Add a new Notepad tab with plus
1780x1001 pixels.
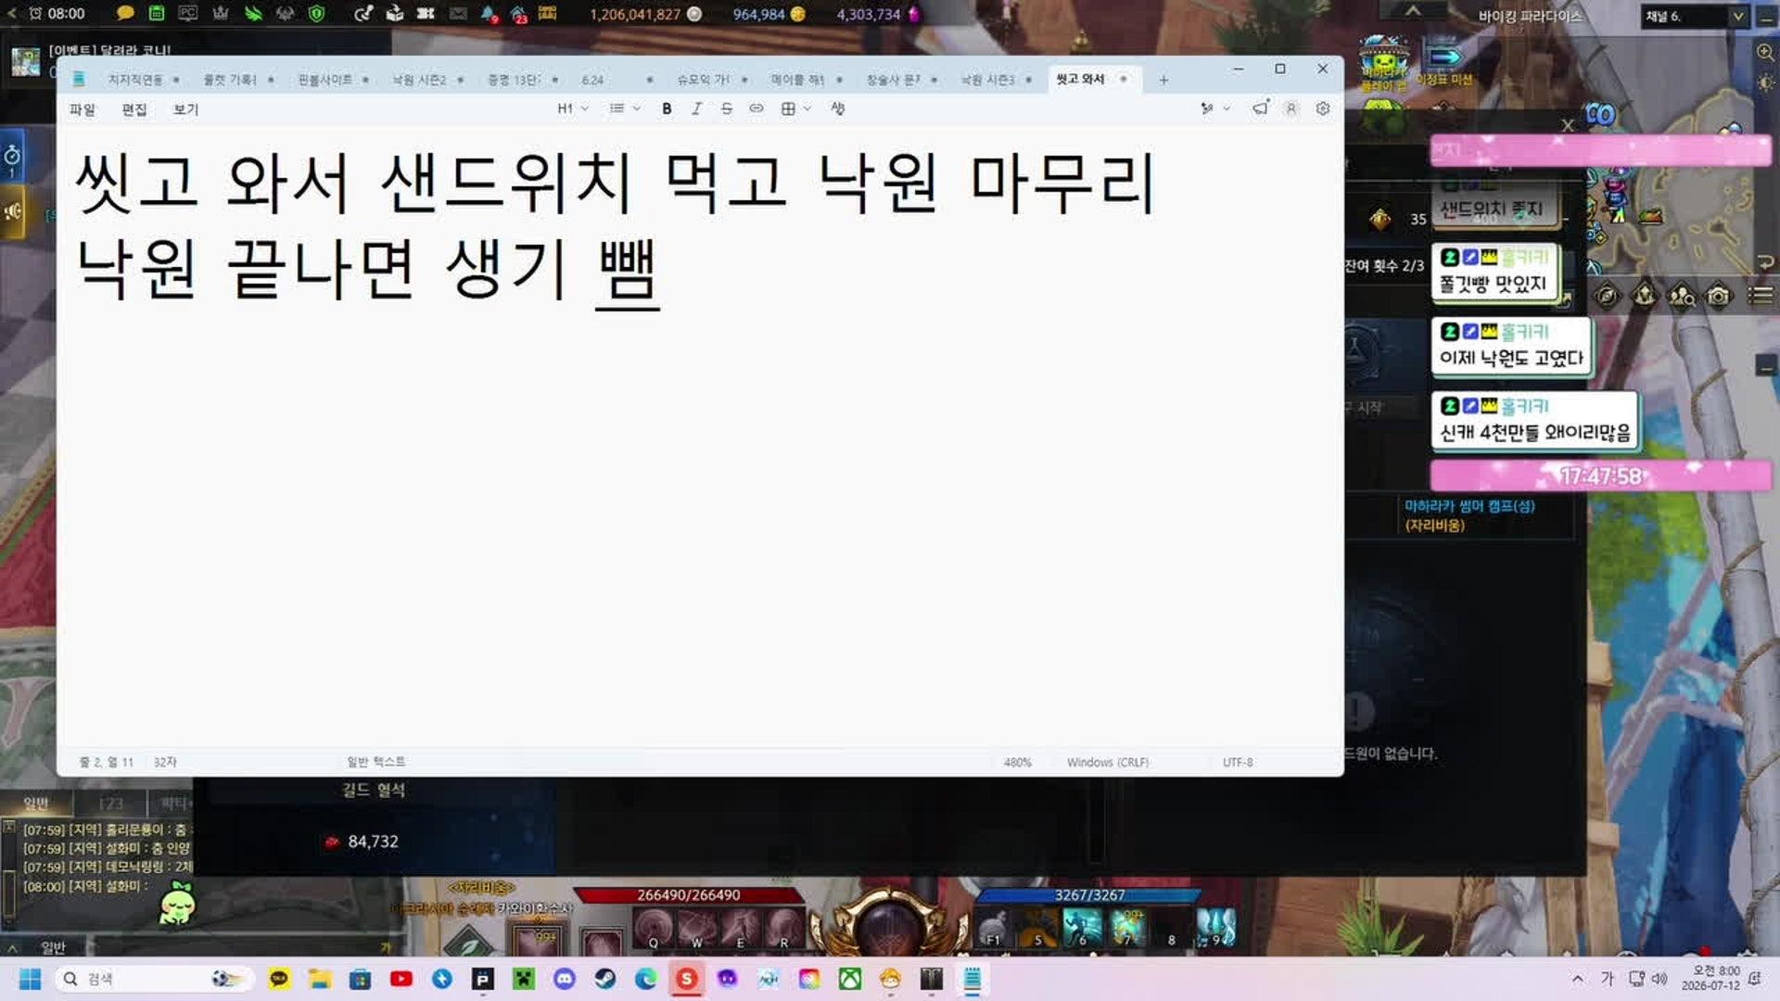1163,80
